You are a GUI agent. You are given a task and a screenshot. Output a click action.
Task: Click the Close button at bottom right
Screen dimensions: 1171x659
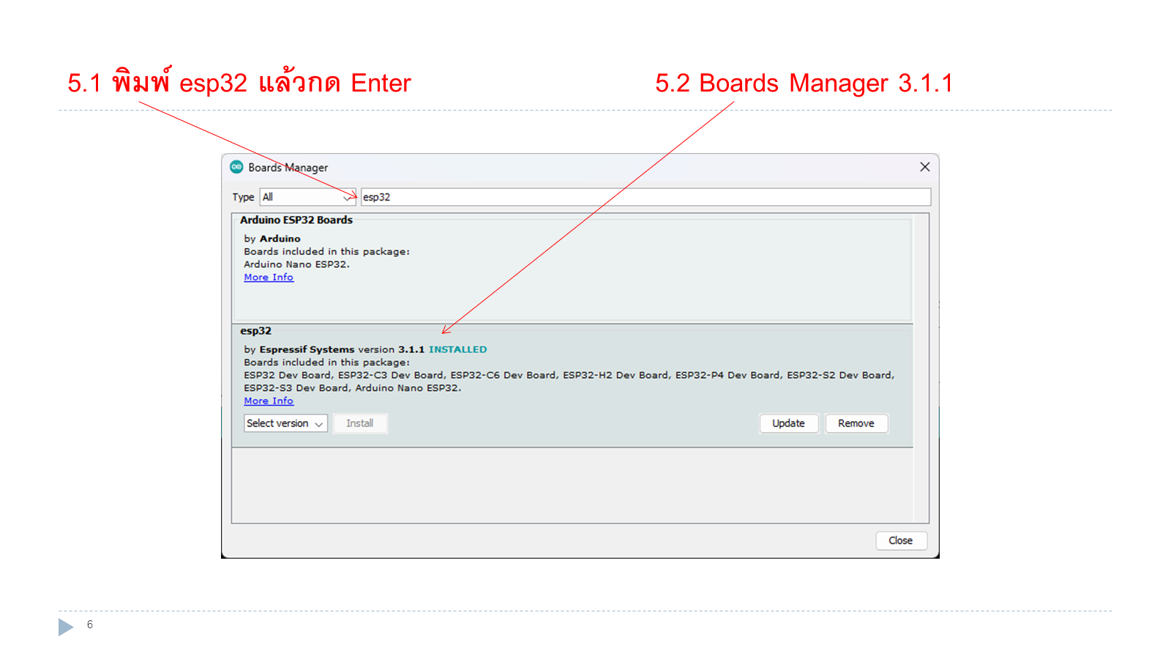tap(901, 540)
